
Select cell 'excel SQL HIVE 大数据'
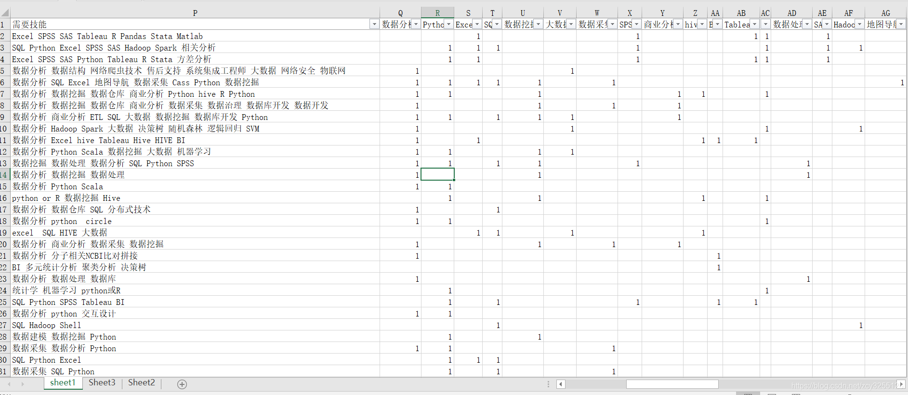195,233
